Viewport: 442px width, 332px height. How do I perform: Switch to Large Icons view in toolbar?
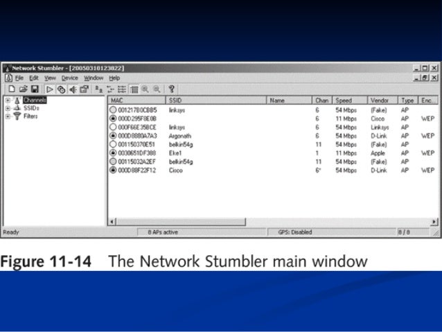[x=98, y=89]
